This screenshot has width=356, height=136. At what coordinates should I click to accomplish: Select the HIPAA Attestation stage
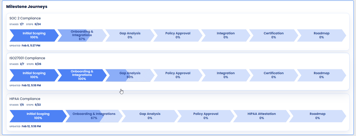(x=262, y=116)
